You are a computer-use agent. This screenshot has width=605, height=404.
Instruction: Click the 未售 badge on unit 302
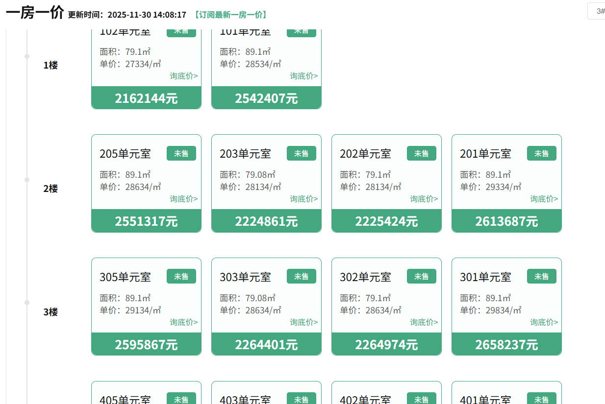pos(422,277)
